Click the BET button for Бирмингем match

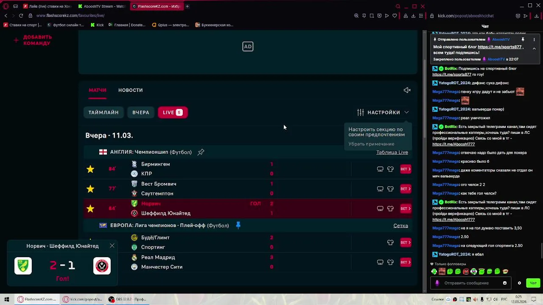point(406,169)
